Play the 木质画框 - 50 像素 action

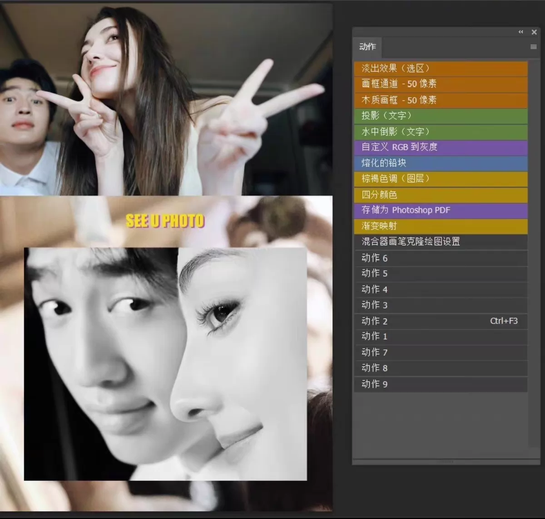click(441, 100)
